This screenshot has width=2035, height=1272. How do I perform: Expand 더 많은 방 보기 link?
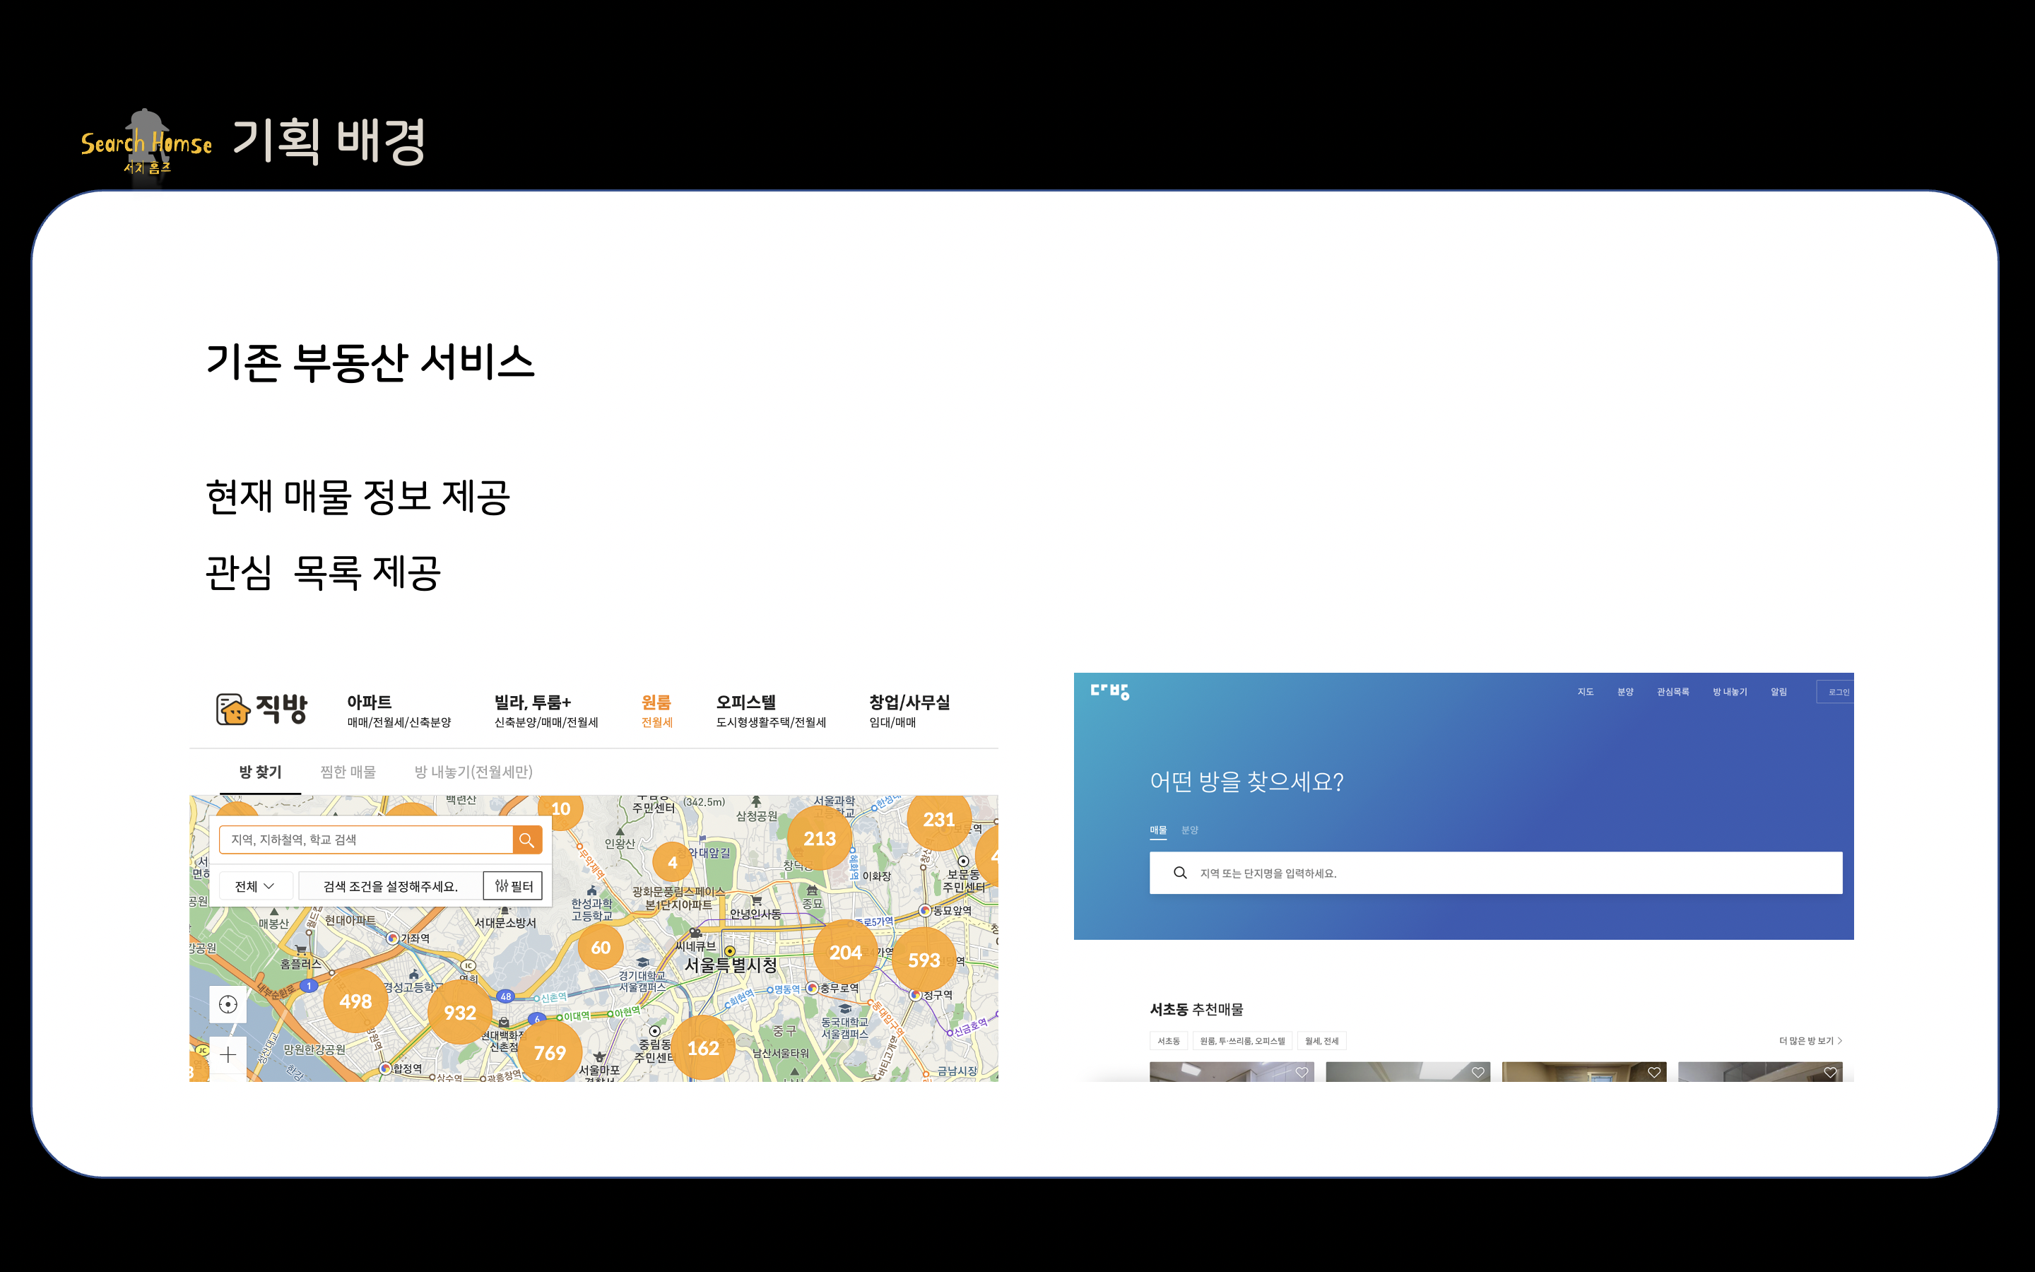coord(1810,1041)
